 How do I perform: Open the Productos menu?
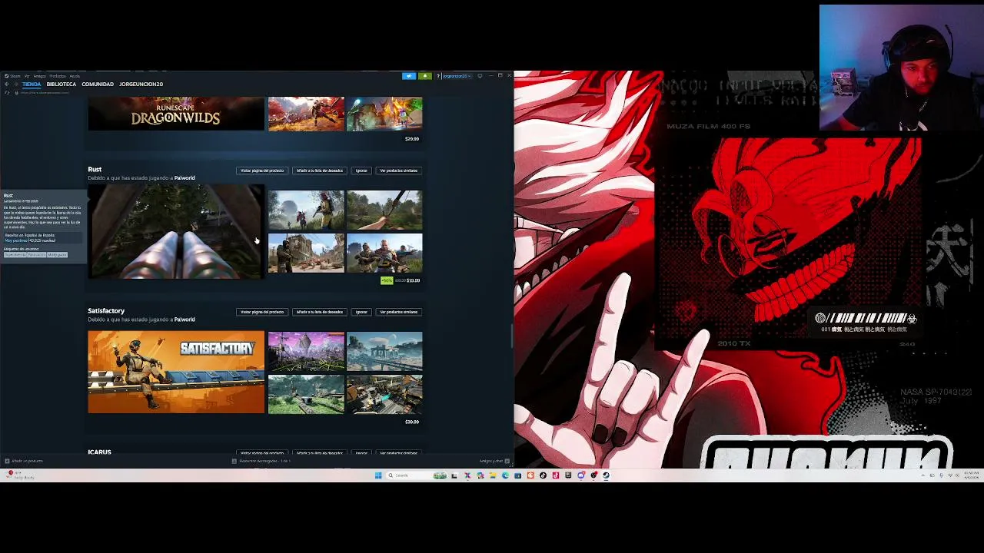pos(58,76)
